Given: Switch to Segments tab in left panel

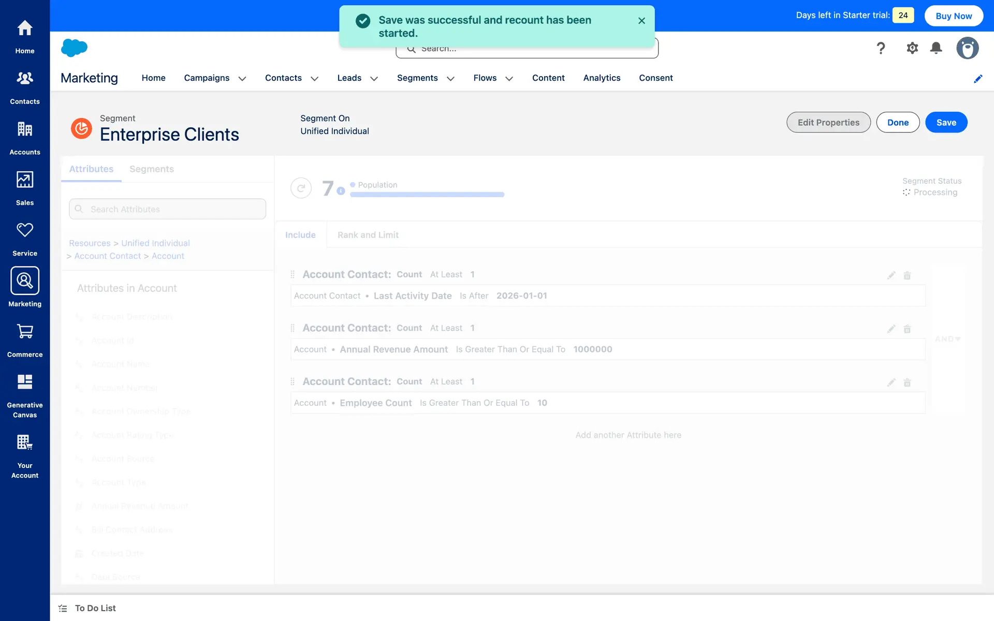Looking at the screenshot, I should click(151, 169).
